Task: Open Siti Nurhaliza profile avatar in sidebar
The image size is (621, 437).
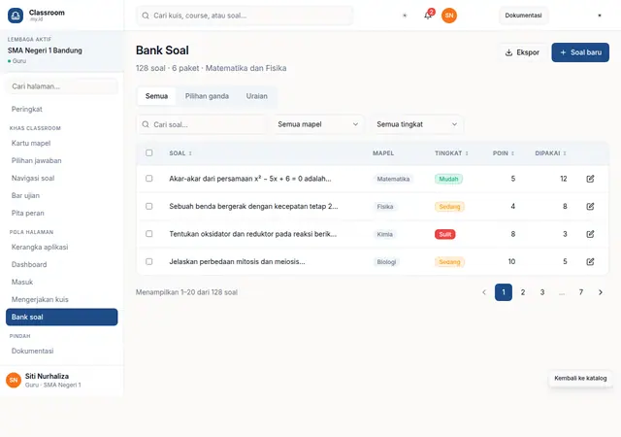Action: coord(14,380)
